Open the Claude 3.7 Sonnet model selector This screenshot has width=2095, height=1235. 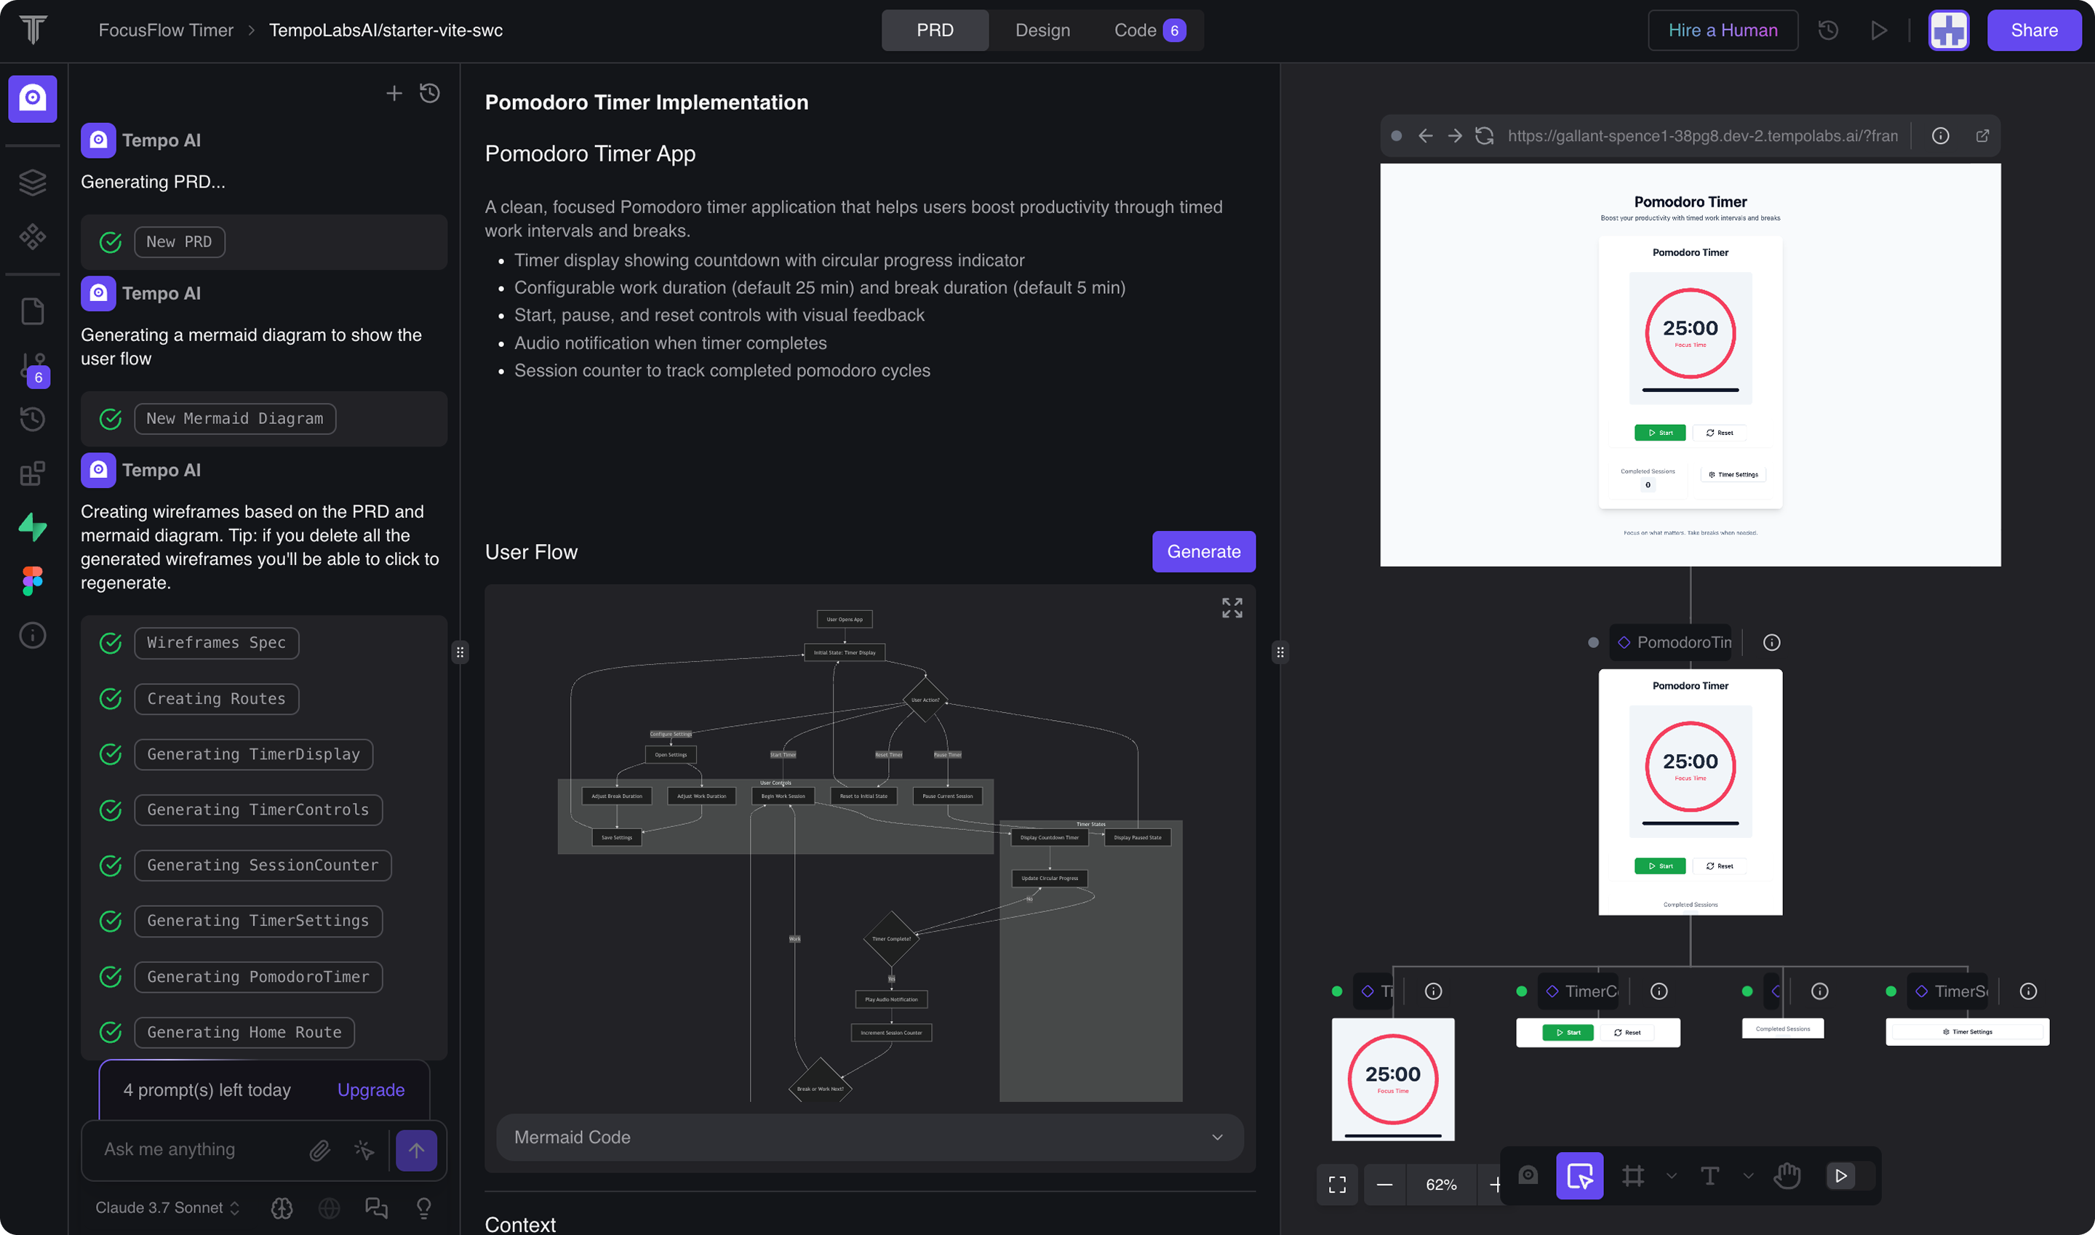[168, 1208]
